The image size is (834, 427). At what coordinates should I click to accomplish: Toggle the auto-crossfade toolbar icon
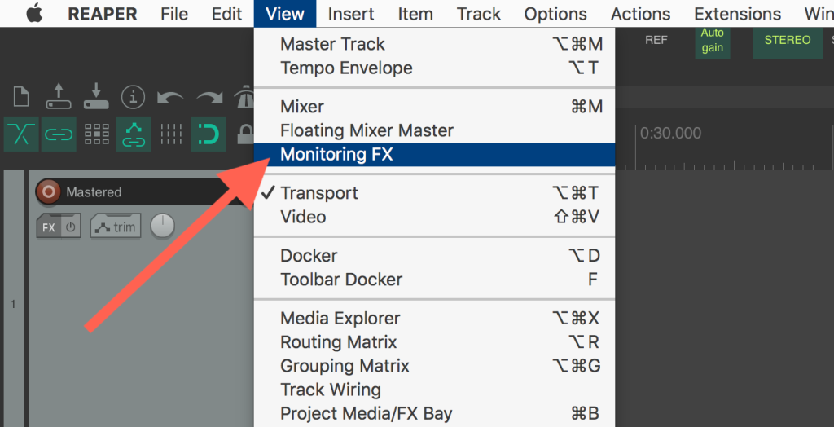pos(21,134)
